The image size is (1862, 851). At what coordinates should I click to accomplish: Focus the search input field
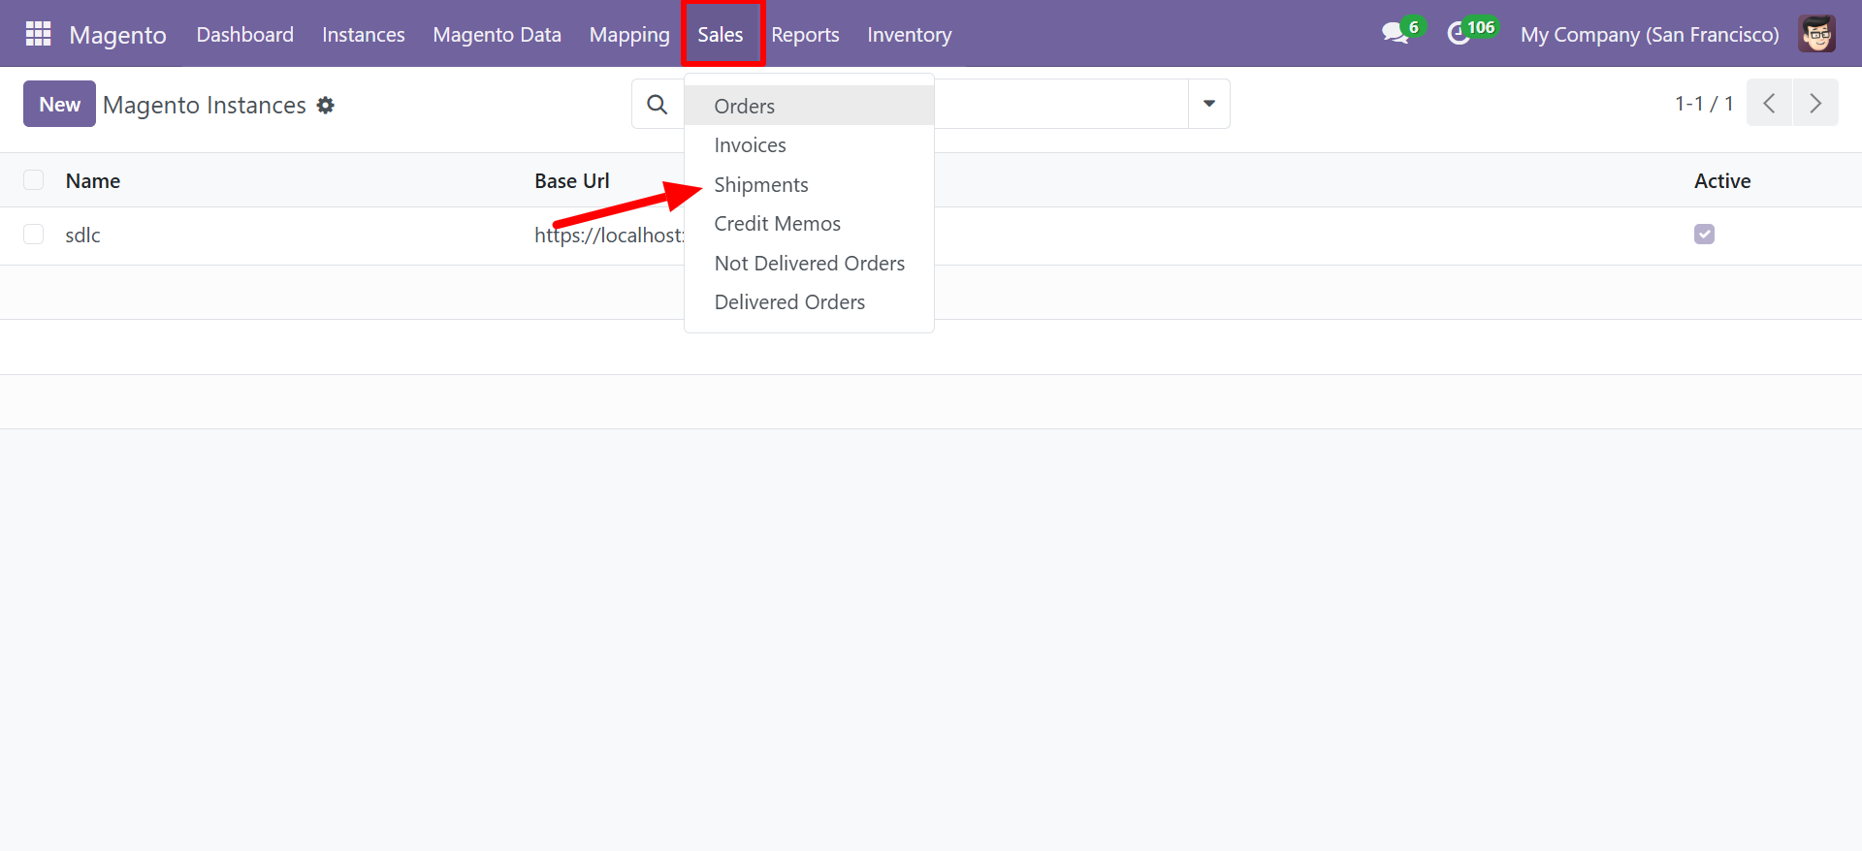coord(1061,104)
